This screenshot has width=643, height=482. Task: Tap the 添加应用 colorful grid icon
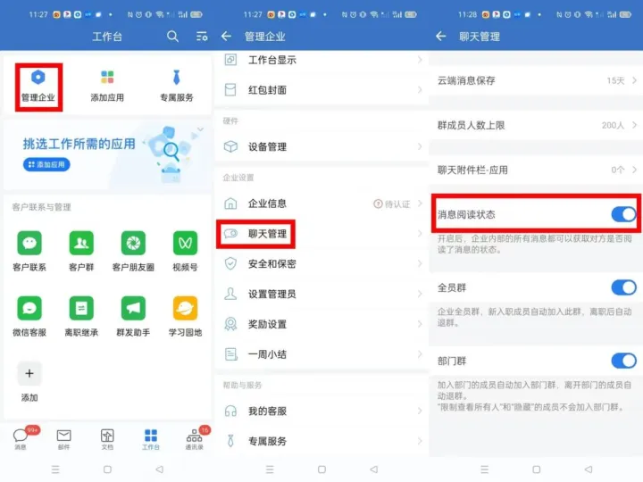point(107,79)
